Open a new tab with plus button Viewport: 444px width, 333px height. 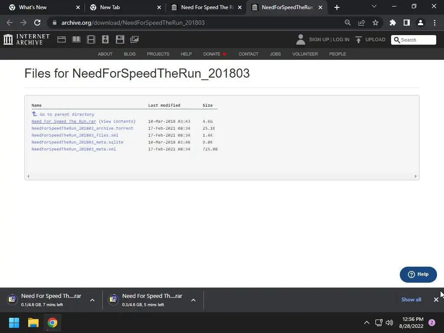(x=336, y=7)
